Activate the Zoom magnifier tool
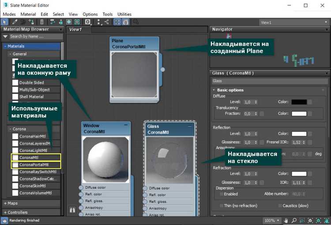331x225 pixels. (294, 220)
